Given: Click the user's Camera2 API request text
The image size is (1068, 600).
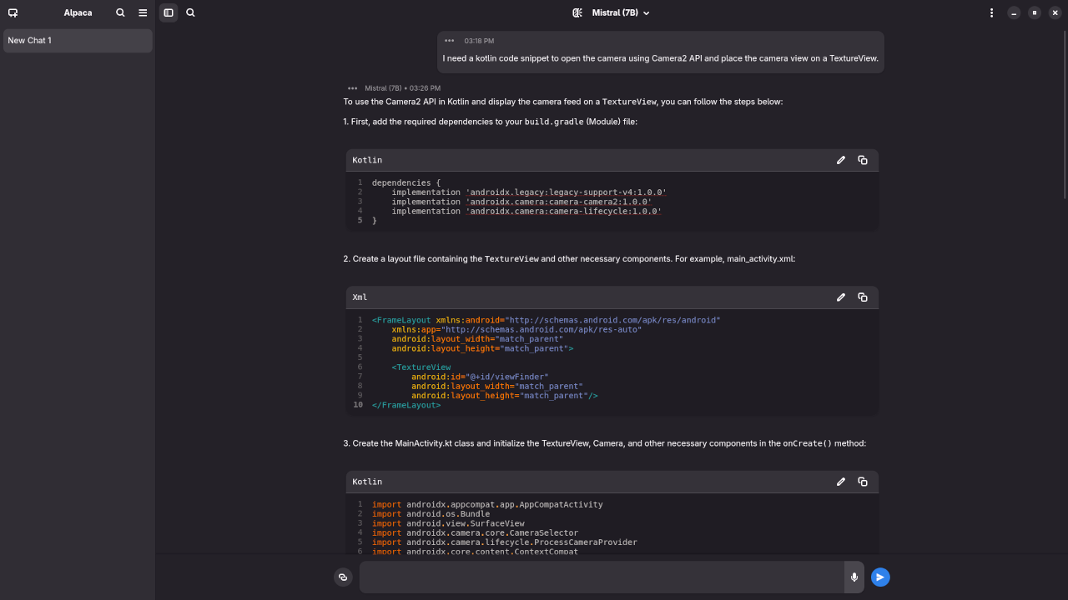Looking at the screenshot, I should (661, 58).
